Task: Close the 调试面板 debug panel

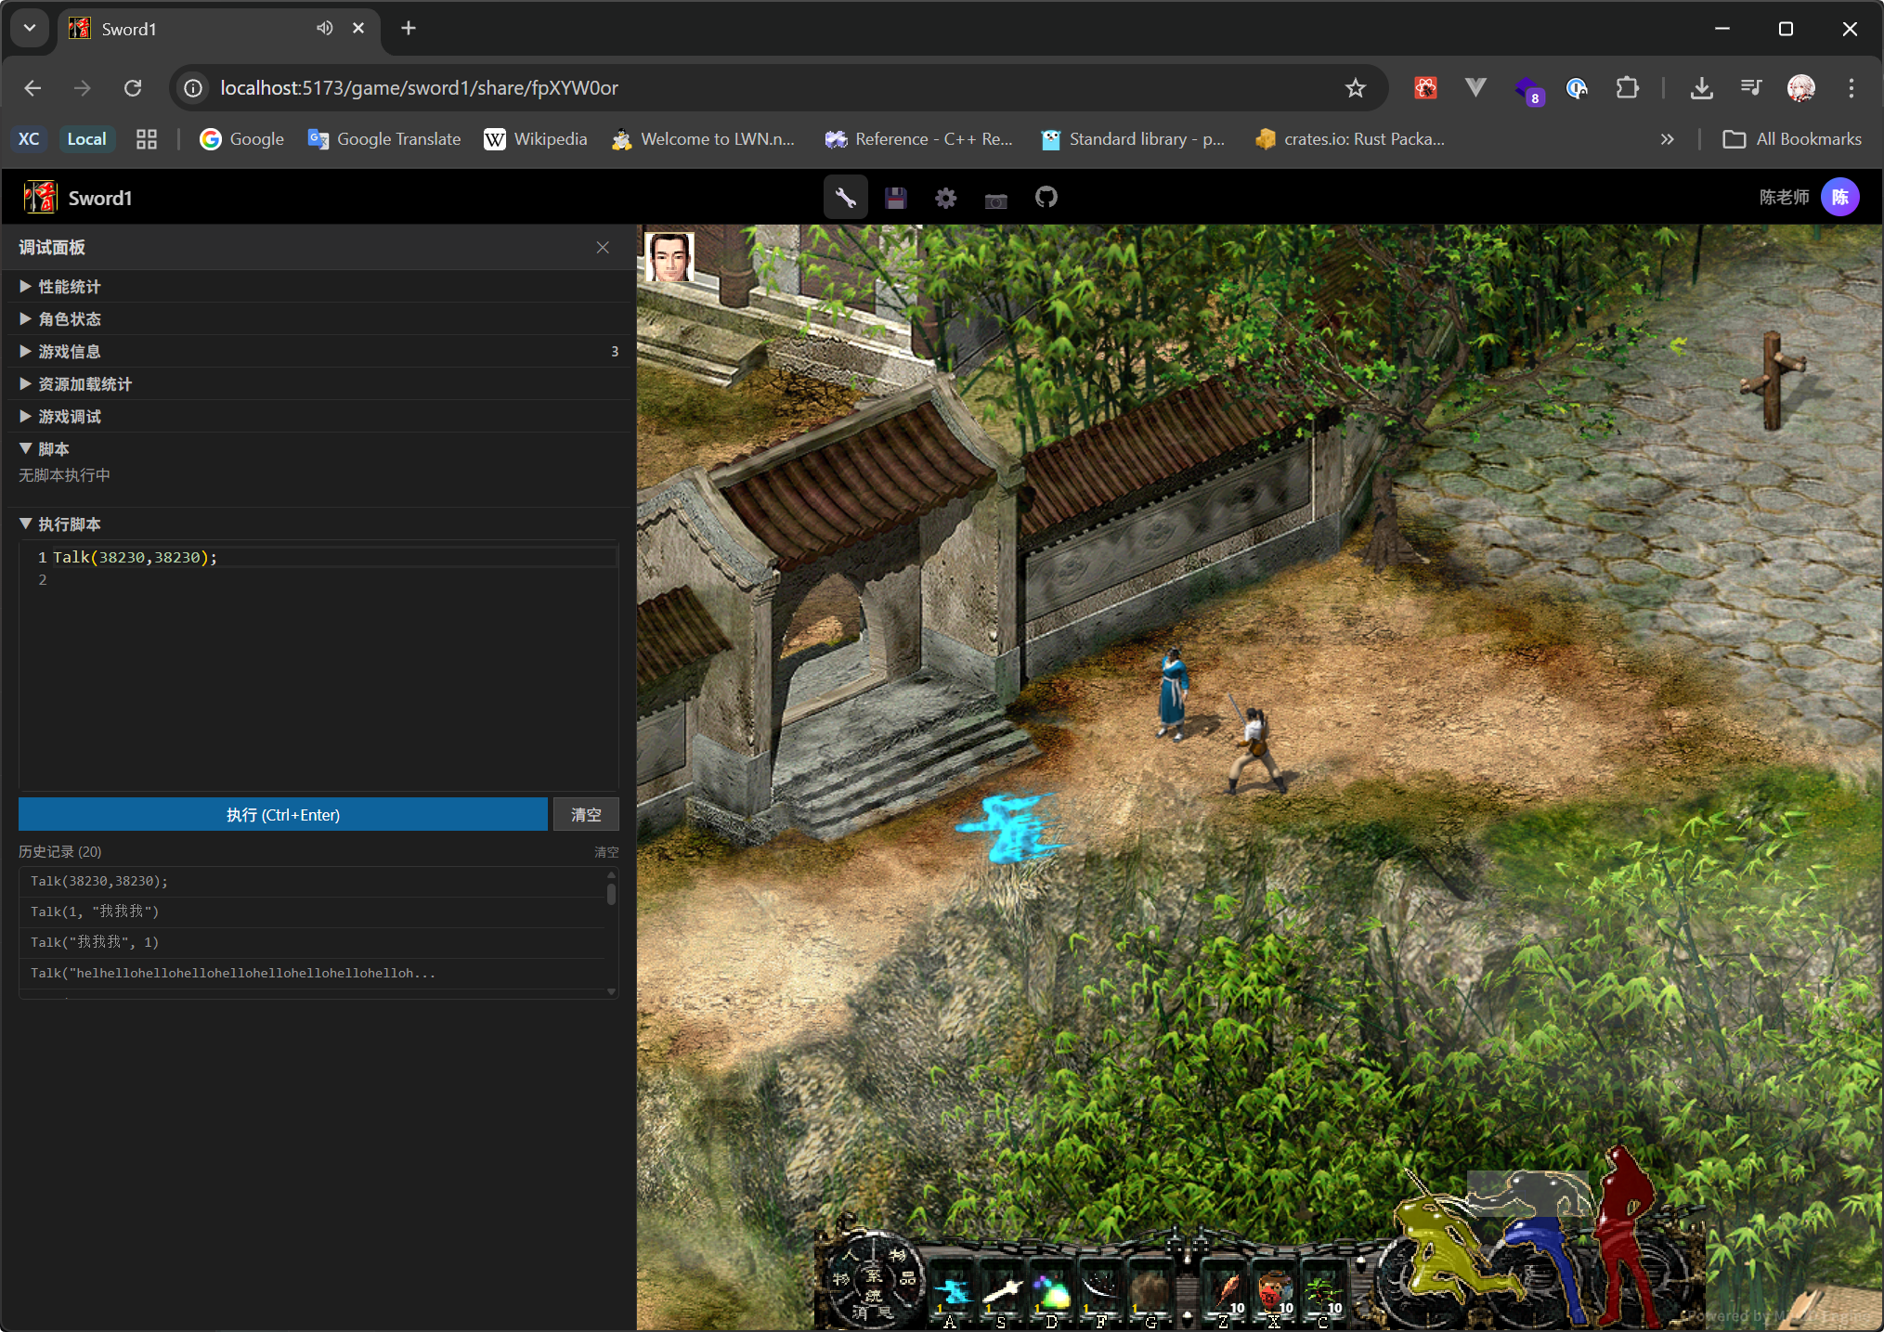Action: coord(603,247)
